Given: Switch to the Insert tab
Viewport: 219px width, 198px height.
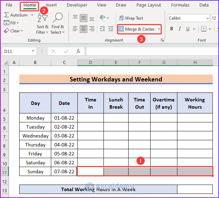Looking at the screenshot, I should coord(51,5).
